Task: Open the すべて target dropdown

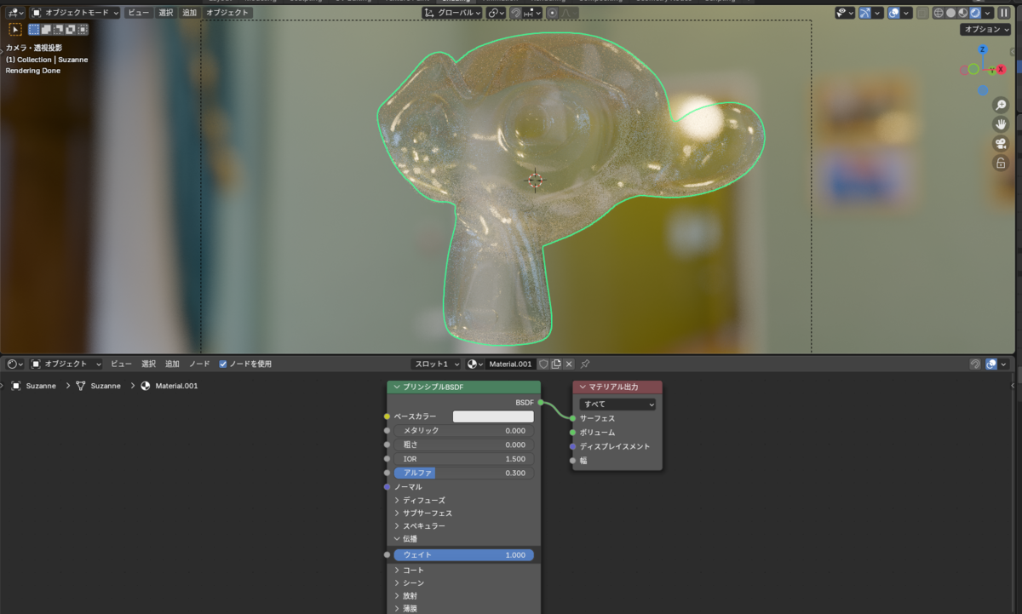Action: [617, 404]
